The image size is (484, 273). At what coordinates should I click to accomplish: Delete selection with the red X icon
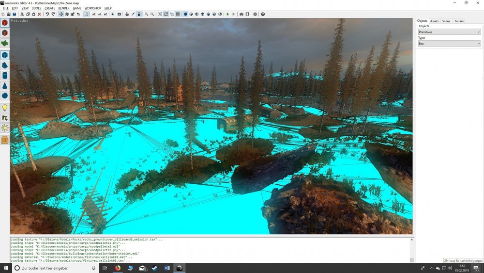tap(40, 14)
